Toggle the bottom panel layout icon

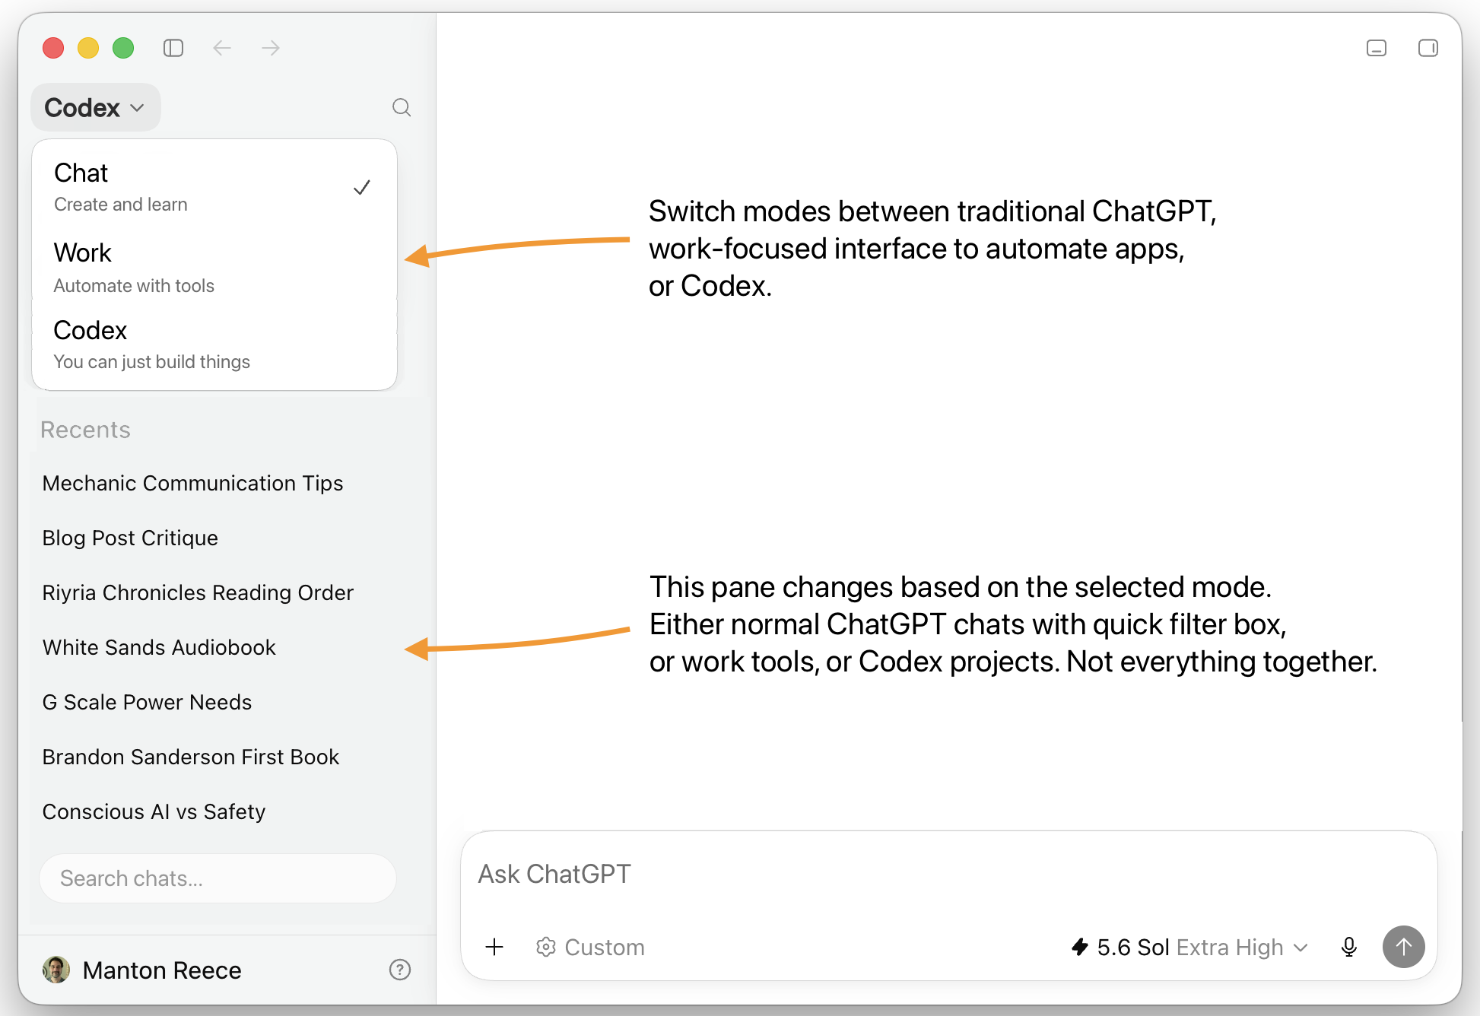[x=1377, y=48]
